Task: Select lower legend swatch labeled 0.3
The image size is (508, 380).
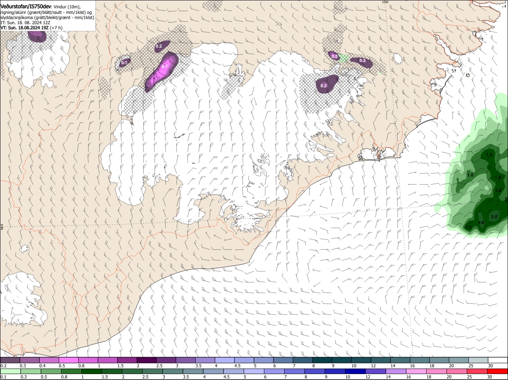Action: 31,371
